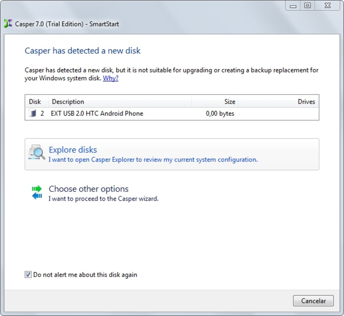
Task: Click the Explore disks magnifier icon
Action: point(37,152)
